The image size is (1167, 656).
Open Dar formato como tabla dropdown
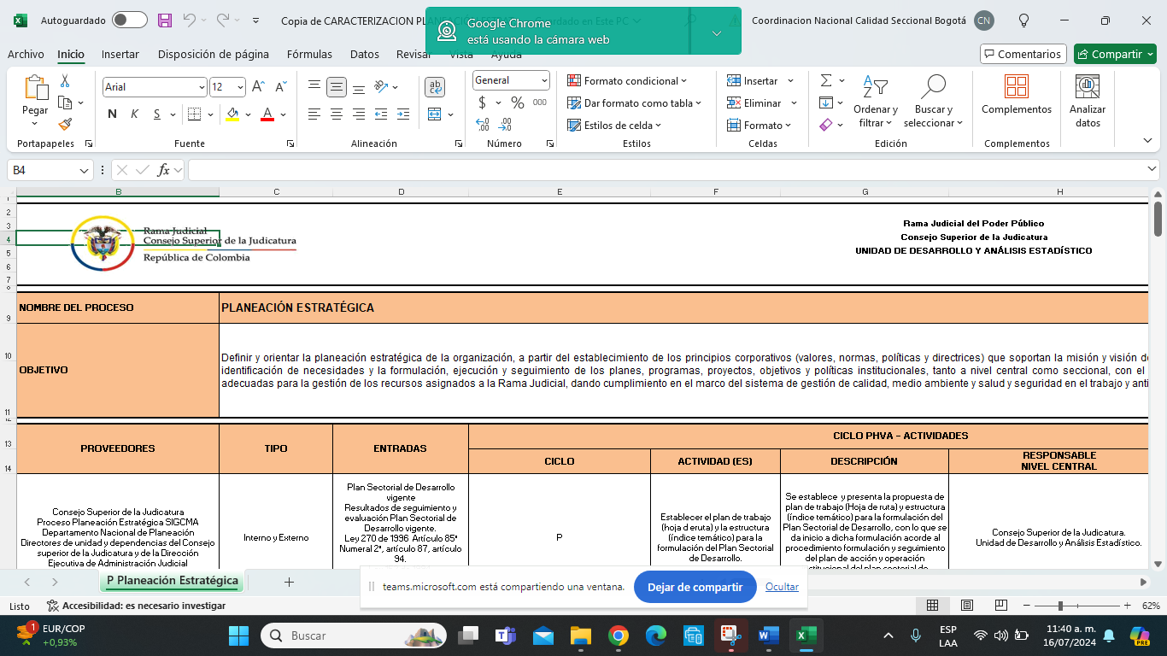coord(635,103)
